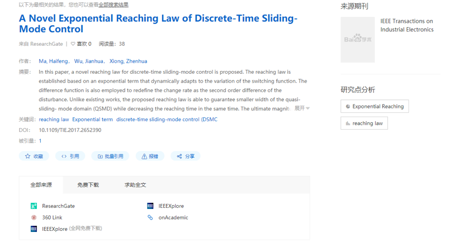This screenshot has height=242, width=463.
Task: Click IEEEXplore free download icon
Action: pyautogui.click(x=34, y=229)
